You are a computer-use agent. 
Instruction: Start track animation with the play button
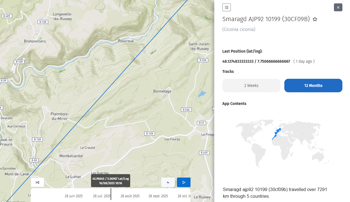pos(184,182)
